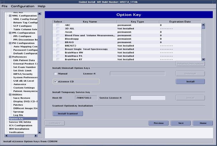
Task: Click the key table scroll down arrow
Action: (203, 59)
